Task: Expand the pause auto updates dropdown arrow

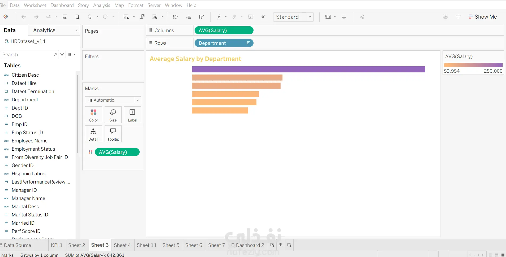Action: [97, 17]
